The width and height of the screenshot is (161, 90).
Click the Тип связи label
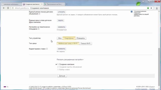click(x=33, y=43)
